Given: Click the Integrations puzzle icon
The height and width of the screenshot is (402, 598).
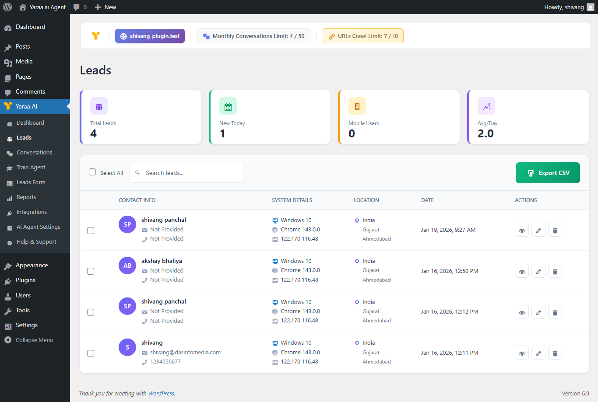Looking at the screenshot, I should (9, 212).
